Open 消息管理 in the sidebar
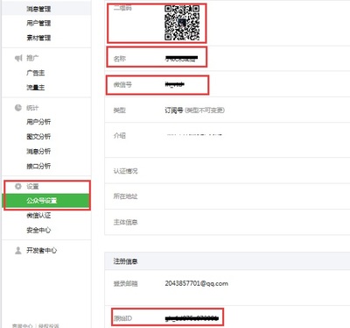The height and width of the screenshot is (328, 350). click(x=38, y=9)
